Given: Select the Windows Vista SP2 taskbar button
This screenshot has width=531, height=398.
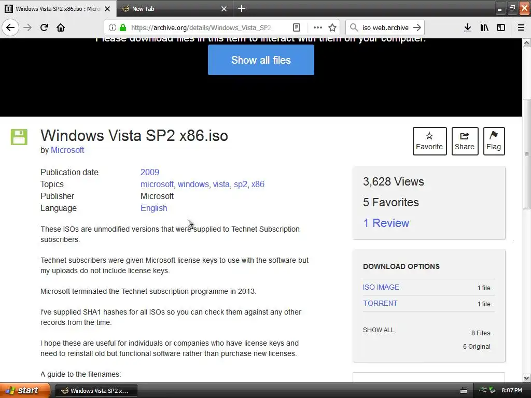Looking at the screenshot, I should click(x=96, y=391).
